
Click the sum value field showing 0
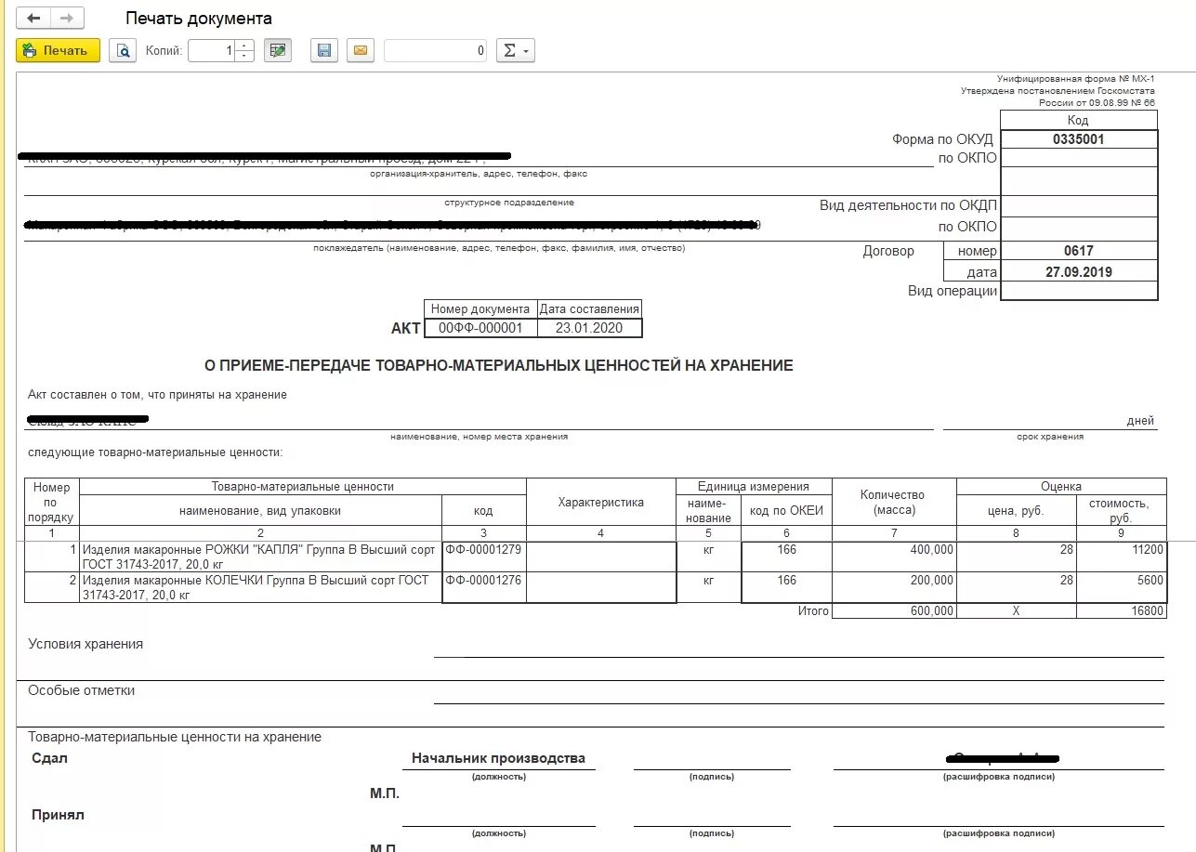point(436,51)
